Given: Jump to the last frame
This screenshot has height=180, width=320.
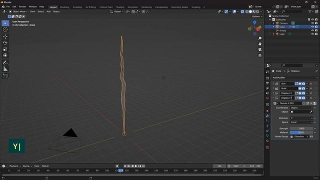Looking at the screenshot, I should (x=143, y=166).
